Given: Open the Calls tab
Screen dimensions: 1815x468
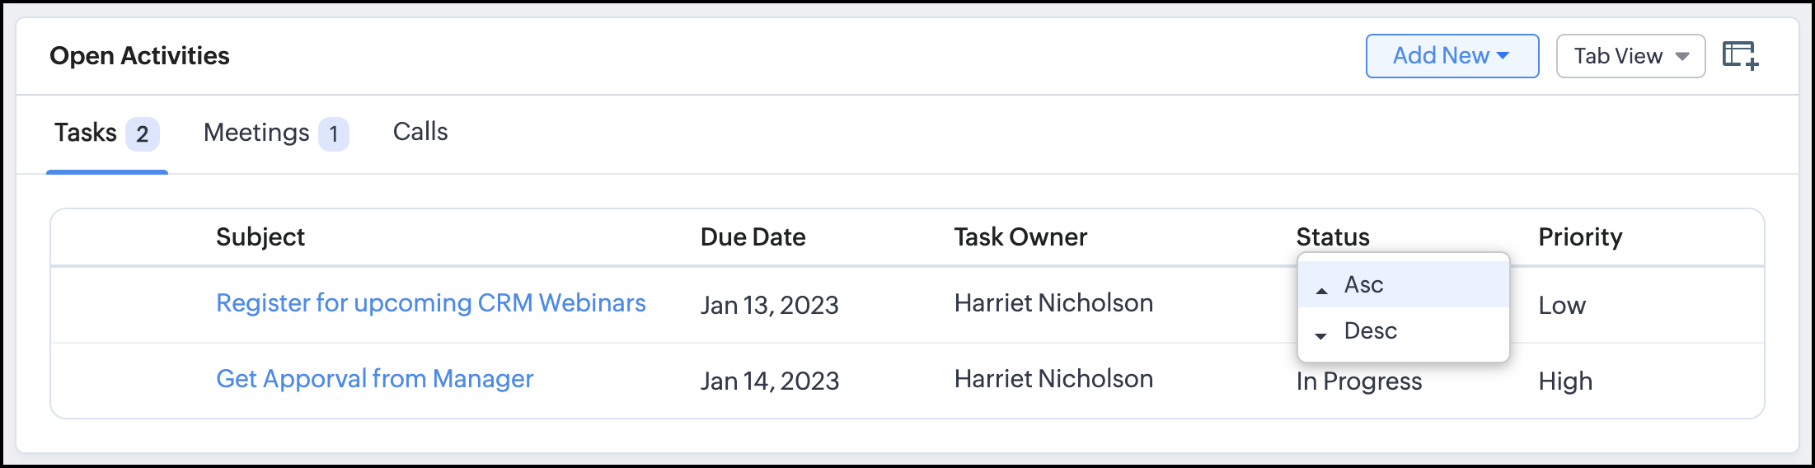Looking at the screenshot, I should pyautogui.click(x=420, y=132).
